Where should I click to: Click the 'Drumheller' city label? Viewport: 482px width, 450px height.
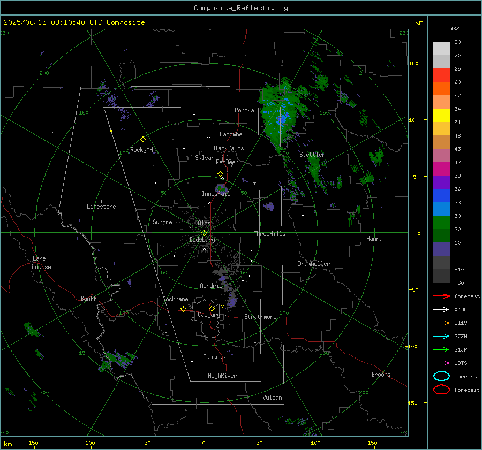click(x=314, y=264)
